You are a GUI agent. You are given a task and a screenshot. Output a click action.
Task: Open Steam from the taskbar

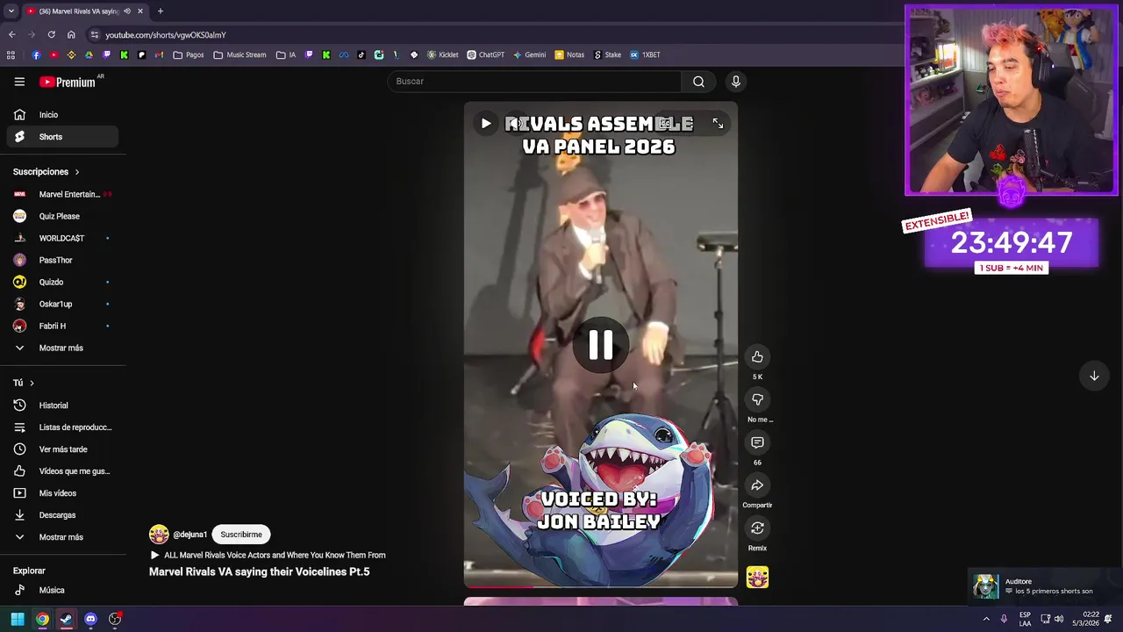tap(66, 620)
